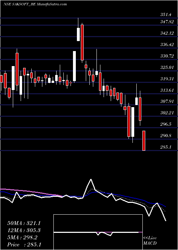178x250 pixels.
Task: Click the 12MA : 305.3 value
Action: tap(24, 230)
